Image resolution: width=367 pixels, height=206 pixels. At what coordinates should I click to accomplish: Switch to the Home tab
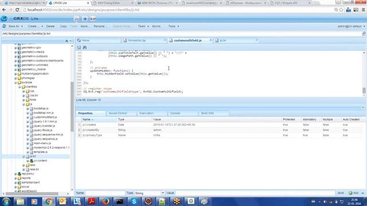click(x=98, y=41)
